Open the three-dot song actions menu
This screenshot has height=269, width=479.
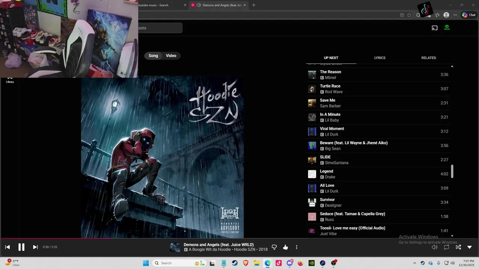pyautogui.click(x=296, y=247)
